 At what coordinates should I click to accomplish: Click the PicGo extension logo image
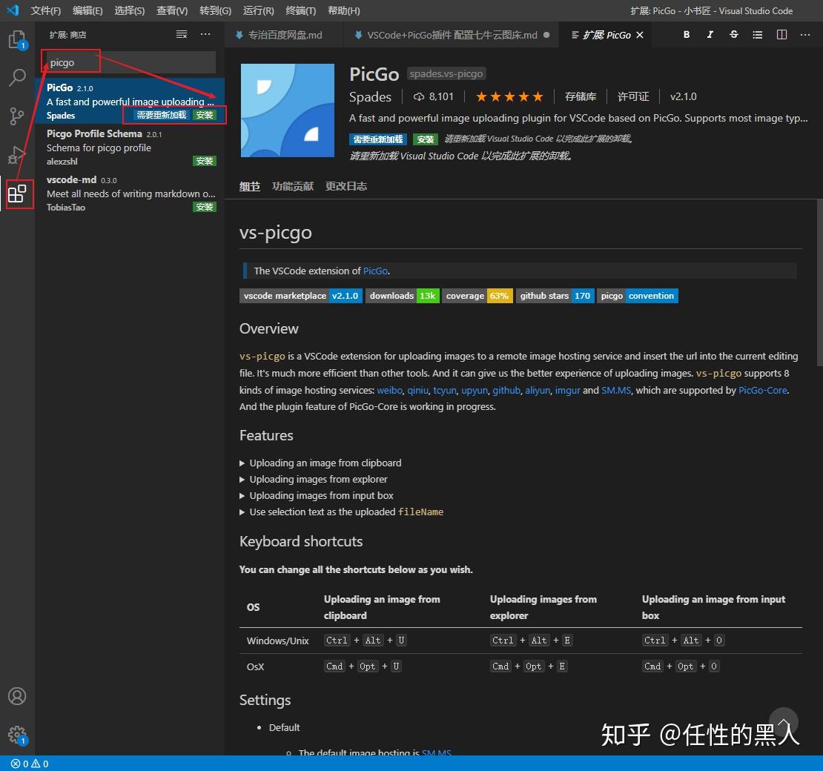(288, 110)
